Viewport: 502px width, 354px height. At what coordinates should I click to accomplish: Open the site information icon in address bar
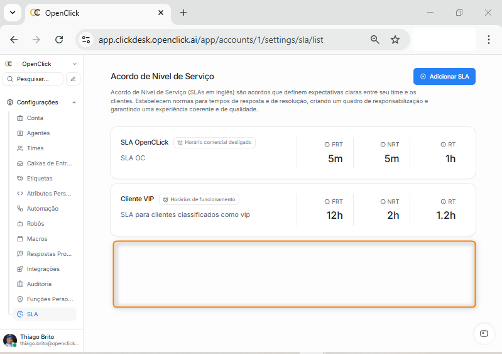coord(87,40)
